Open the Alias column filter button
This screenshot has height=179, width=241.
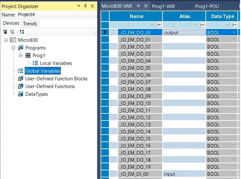[202, 25]
